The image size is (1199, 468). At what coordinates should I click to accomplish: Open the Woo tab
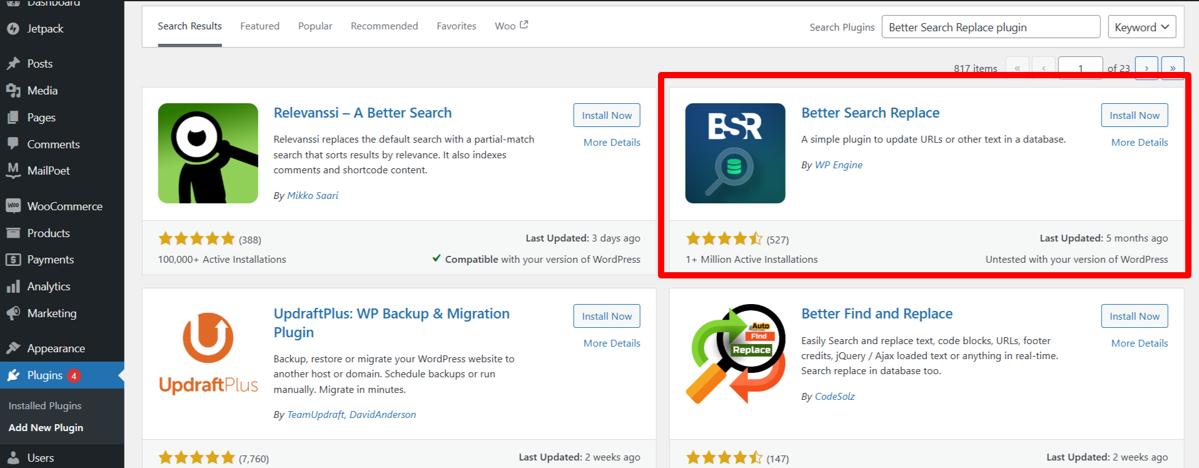pyautogui.click(x=505, y=26)
